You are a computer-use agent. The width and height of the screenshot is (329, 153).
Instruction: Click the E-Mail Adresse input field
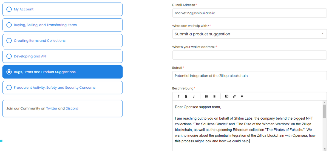tap(249, 13)
